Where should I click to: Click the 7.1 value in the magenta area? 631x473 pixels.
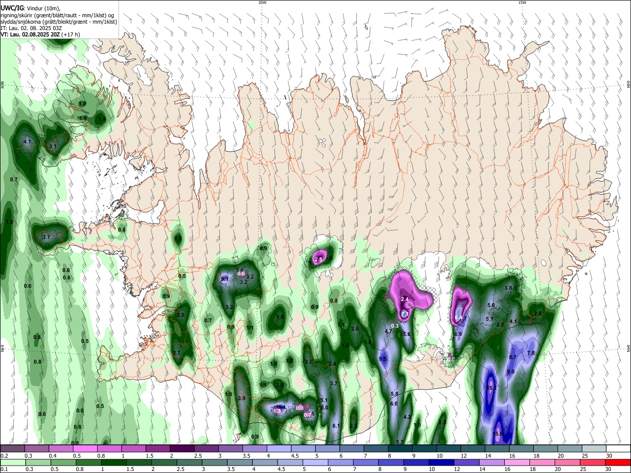405,314
